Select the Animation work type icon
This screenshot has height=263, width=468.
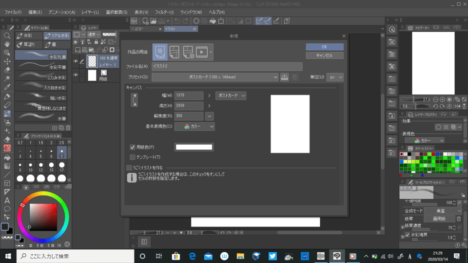tap(202, 52)
